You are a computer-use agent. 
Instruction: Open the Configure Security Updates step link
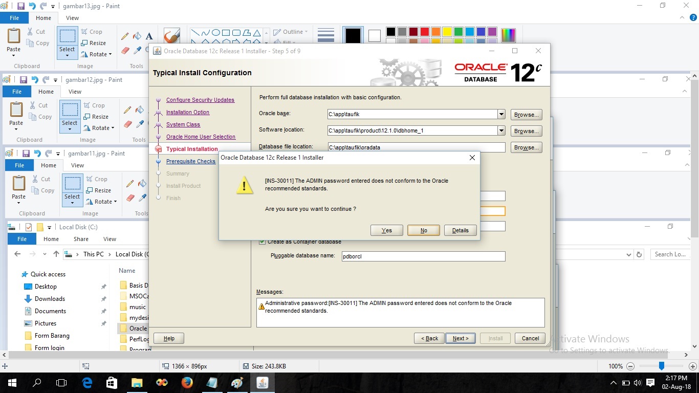tap(200, 100)
